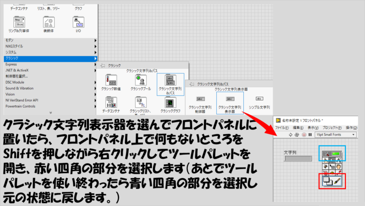Open the プロジェクト menu
This screenshot has height=206, width=365.
[x=332, y=128]
